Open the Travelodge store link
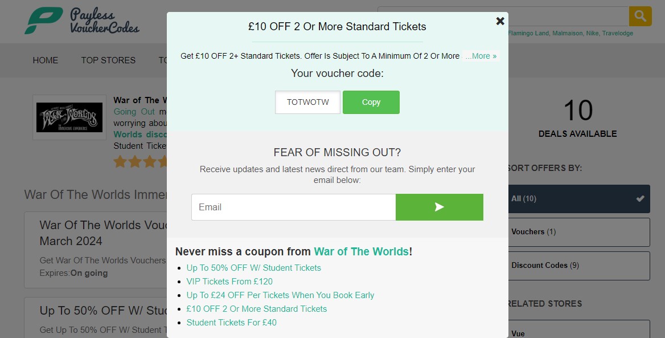 coord(617,34)
